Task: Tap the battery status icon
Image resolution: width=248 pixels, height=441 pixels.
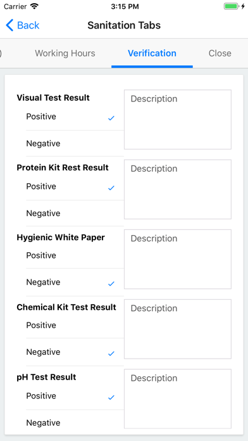Action: coord(231,6)
